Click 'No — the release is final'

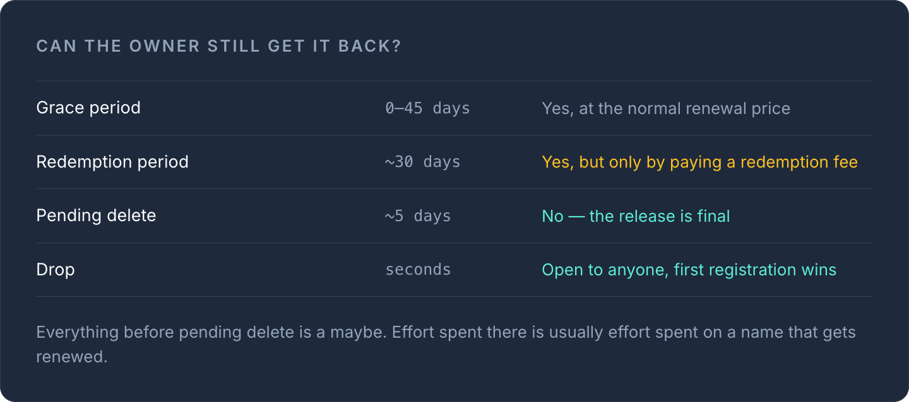coord(636,216)
